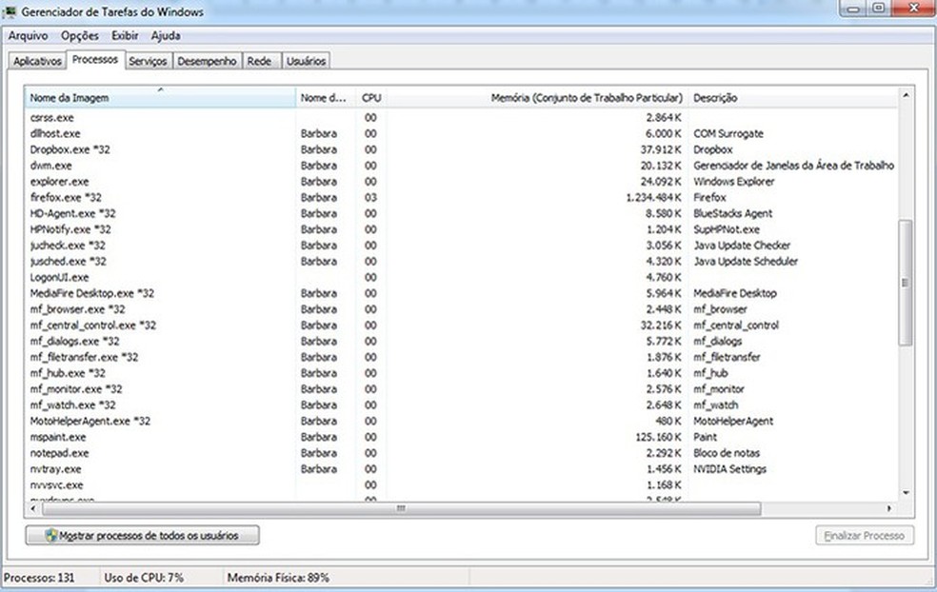Sort processes by CPU column header

371,98
